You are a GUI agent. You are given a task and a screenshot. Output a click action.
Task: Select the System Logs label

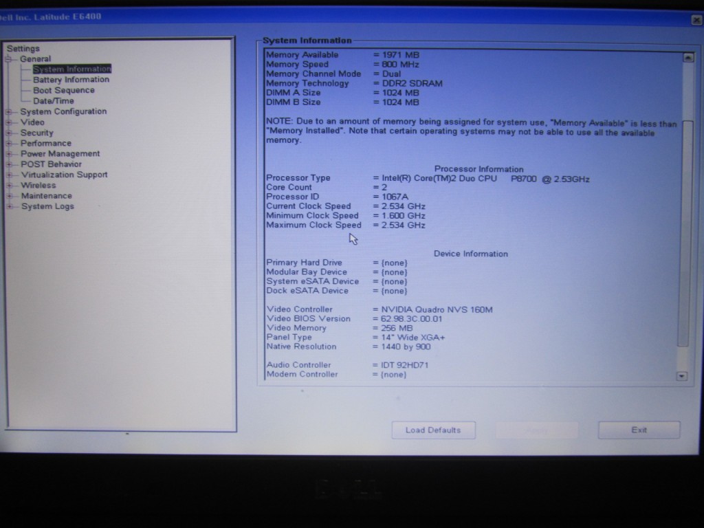[x=47, y=206]
